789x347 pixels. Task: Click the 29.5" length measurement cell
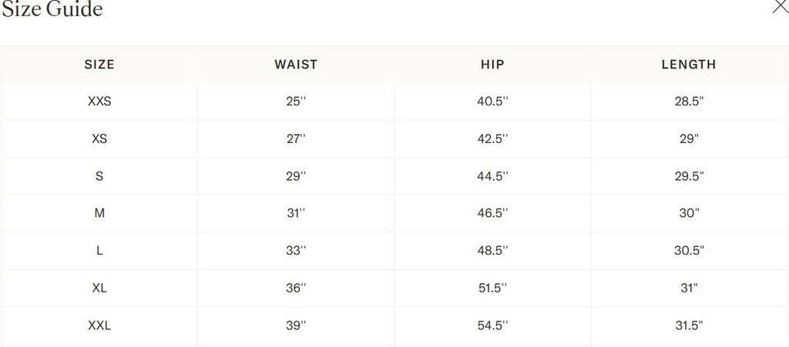pyautogui.click(x=689, y=176)
